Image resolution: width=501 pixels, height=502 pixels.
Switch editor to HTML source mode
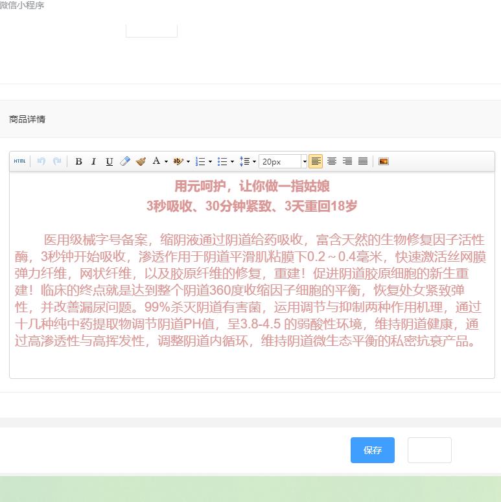19,161
